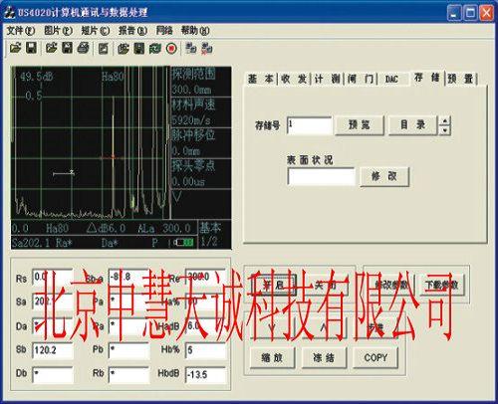Click the save picture disk icon
The image size is (498, 404).
[x=68, y=49]
